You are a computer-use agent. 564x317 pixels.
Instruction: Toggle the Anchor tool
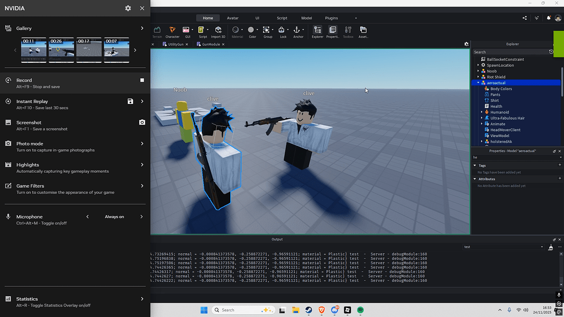[x=296, y=30]
